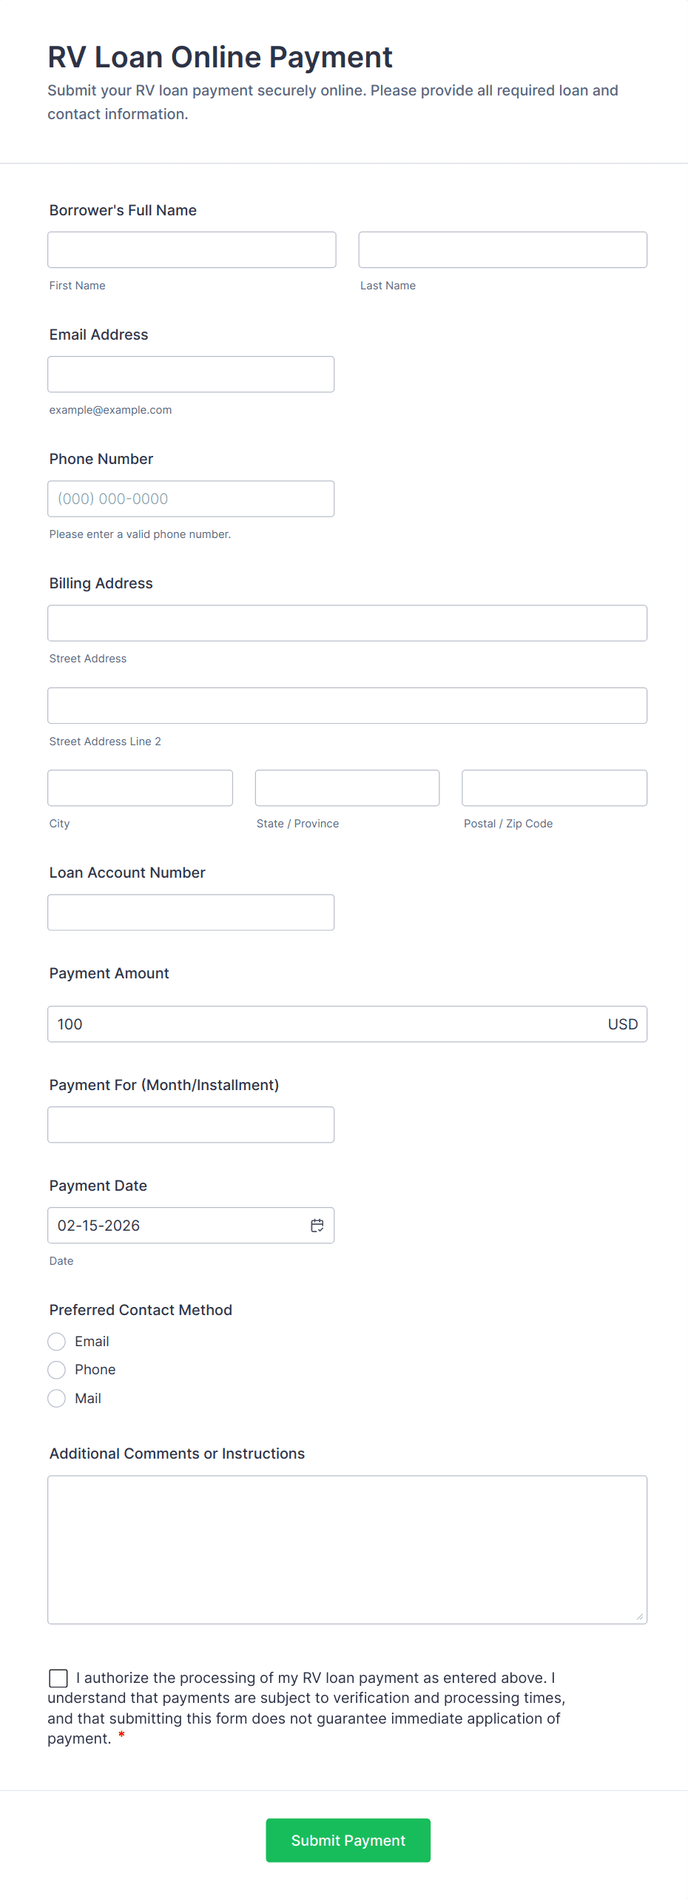The image size is (688, 1899).
Task: Click the Phone Number field
Action: click(191, 499)
